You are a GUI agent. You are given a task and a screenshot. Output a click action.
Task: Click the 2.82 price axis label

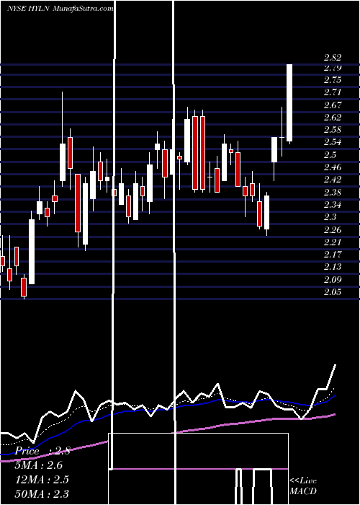pos(333,58)
